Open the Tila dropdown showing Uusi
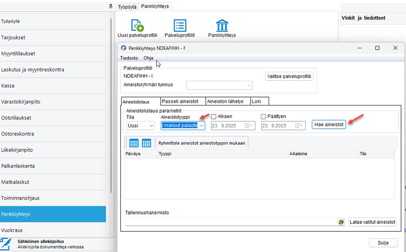Viewport: 406px width, 252px height. (x=141, y=126)
